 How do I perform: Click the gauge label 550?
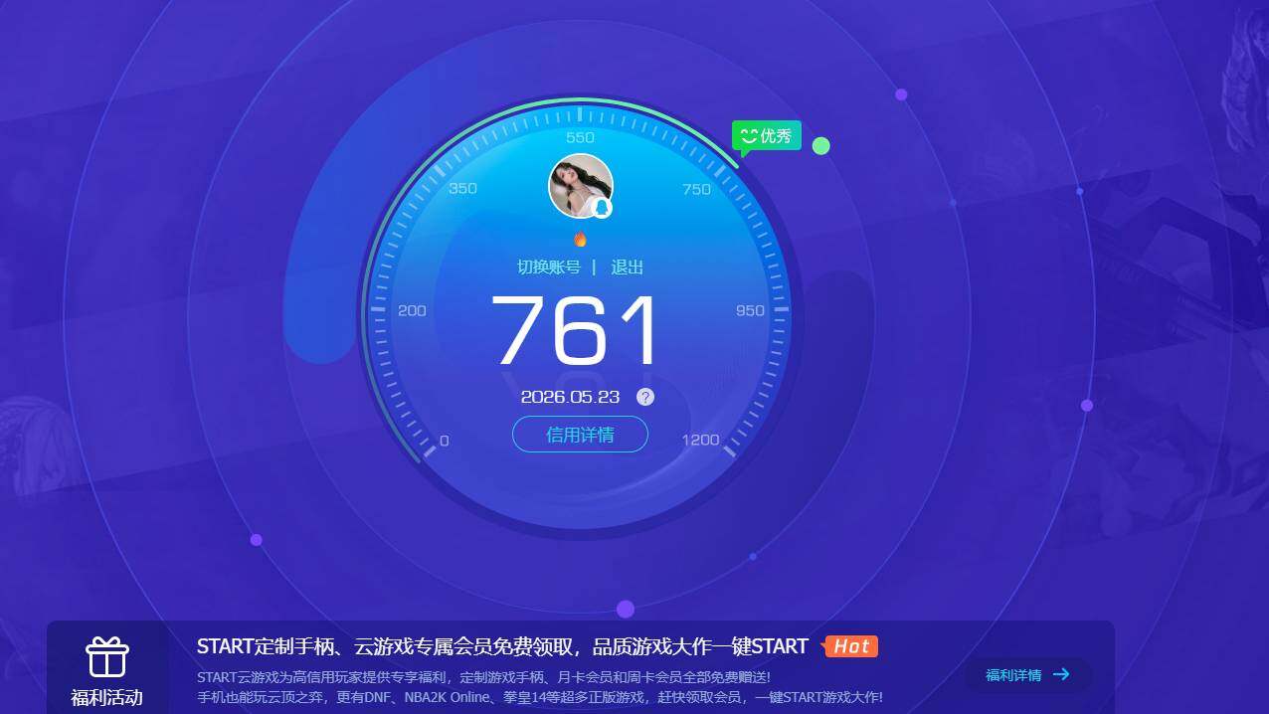coord(580,137)
